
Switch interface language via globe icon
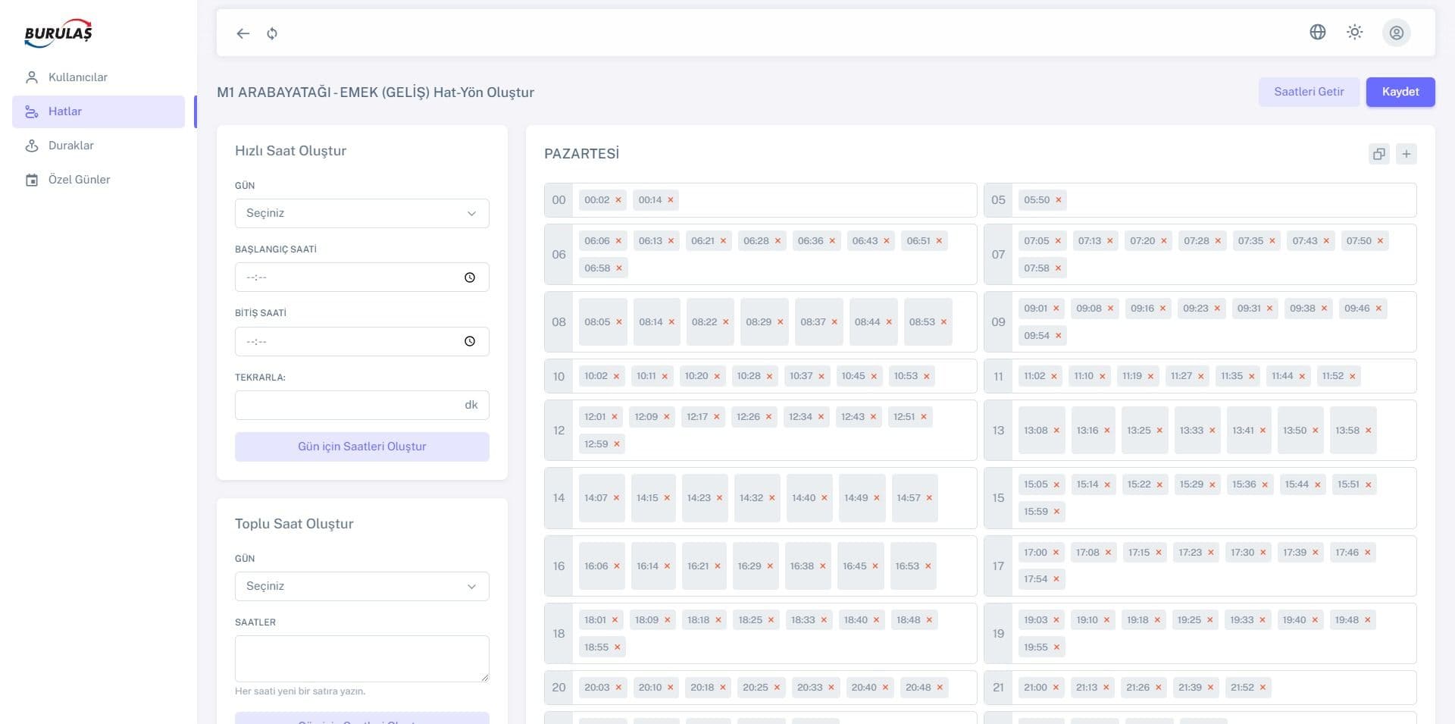click(x=1318, y=32)
